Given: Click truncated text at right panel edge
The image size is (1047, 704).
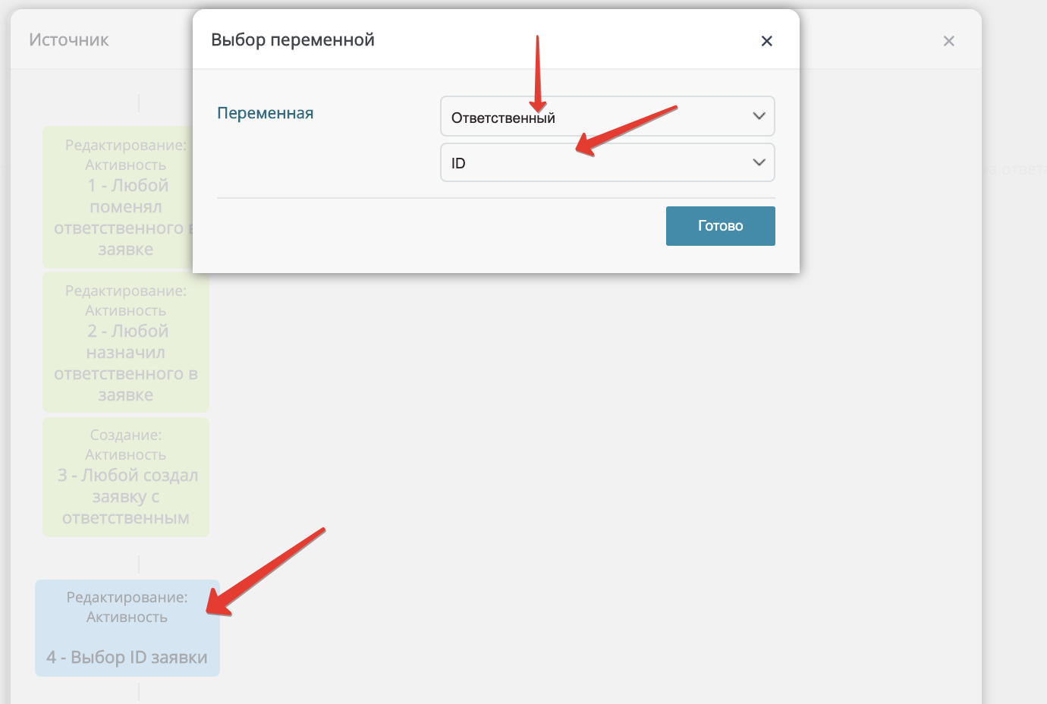Looking at the screenshot, I should click(1017, 169).
